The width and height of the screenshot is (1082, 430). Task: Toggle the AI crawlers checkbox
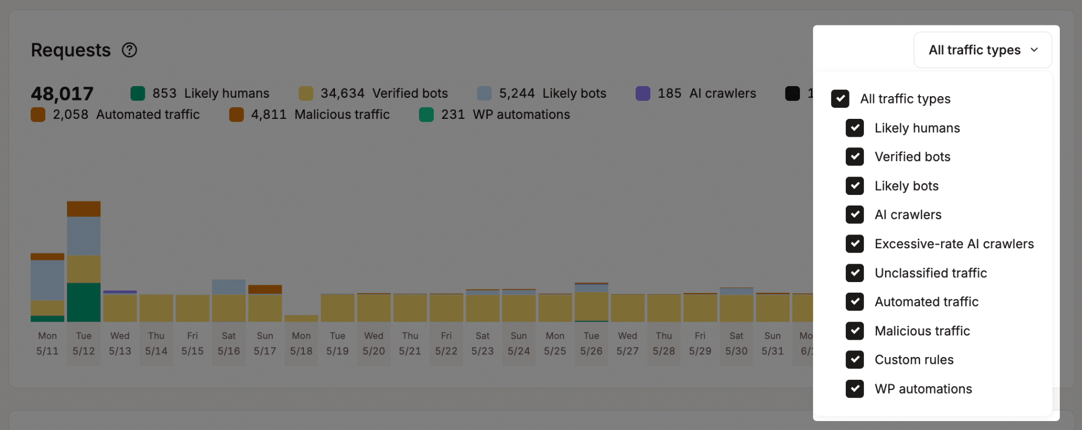[x=855, y=215]
